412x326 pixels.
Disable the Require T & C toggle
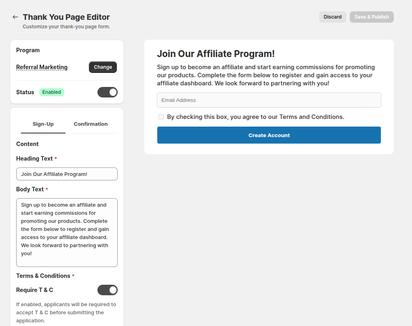click(107, 290)
